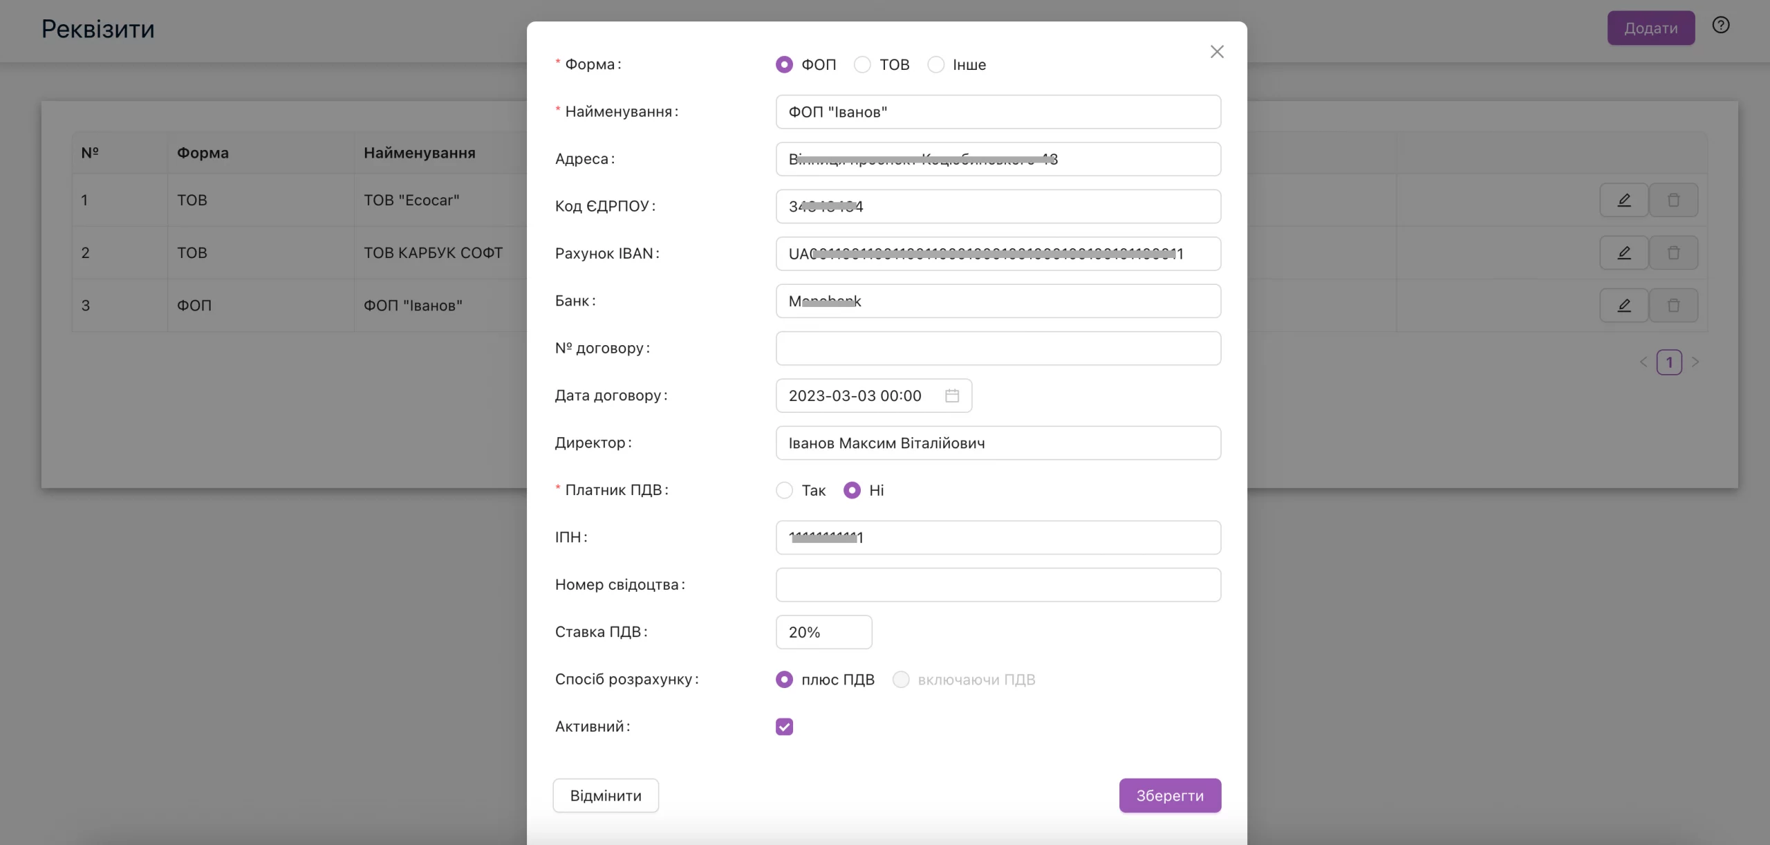Close the requisites dialog with X icon
Screen dimensions: 1770x845
(x=1217, y=52)
